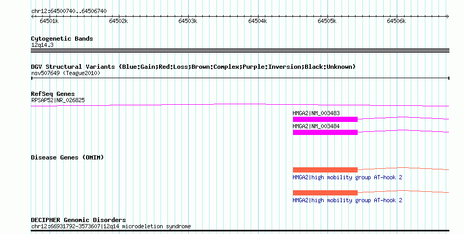
Task: Click the 64505k ruler tick label
Action: click(327, 21)
